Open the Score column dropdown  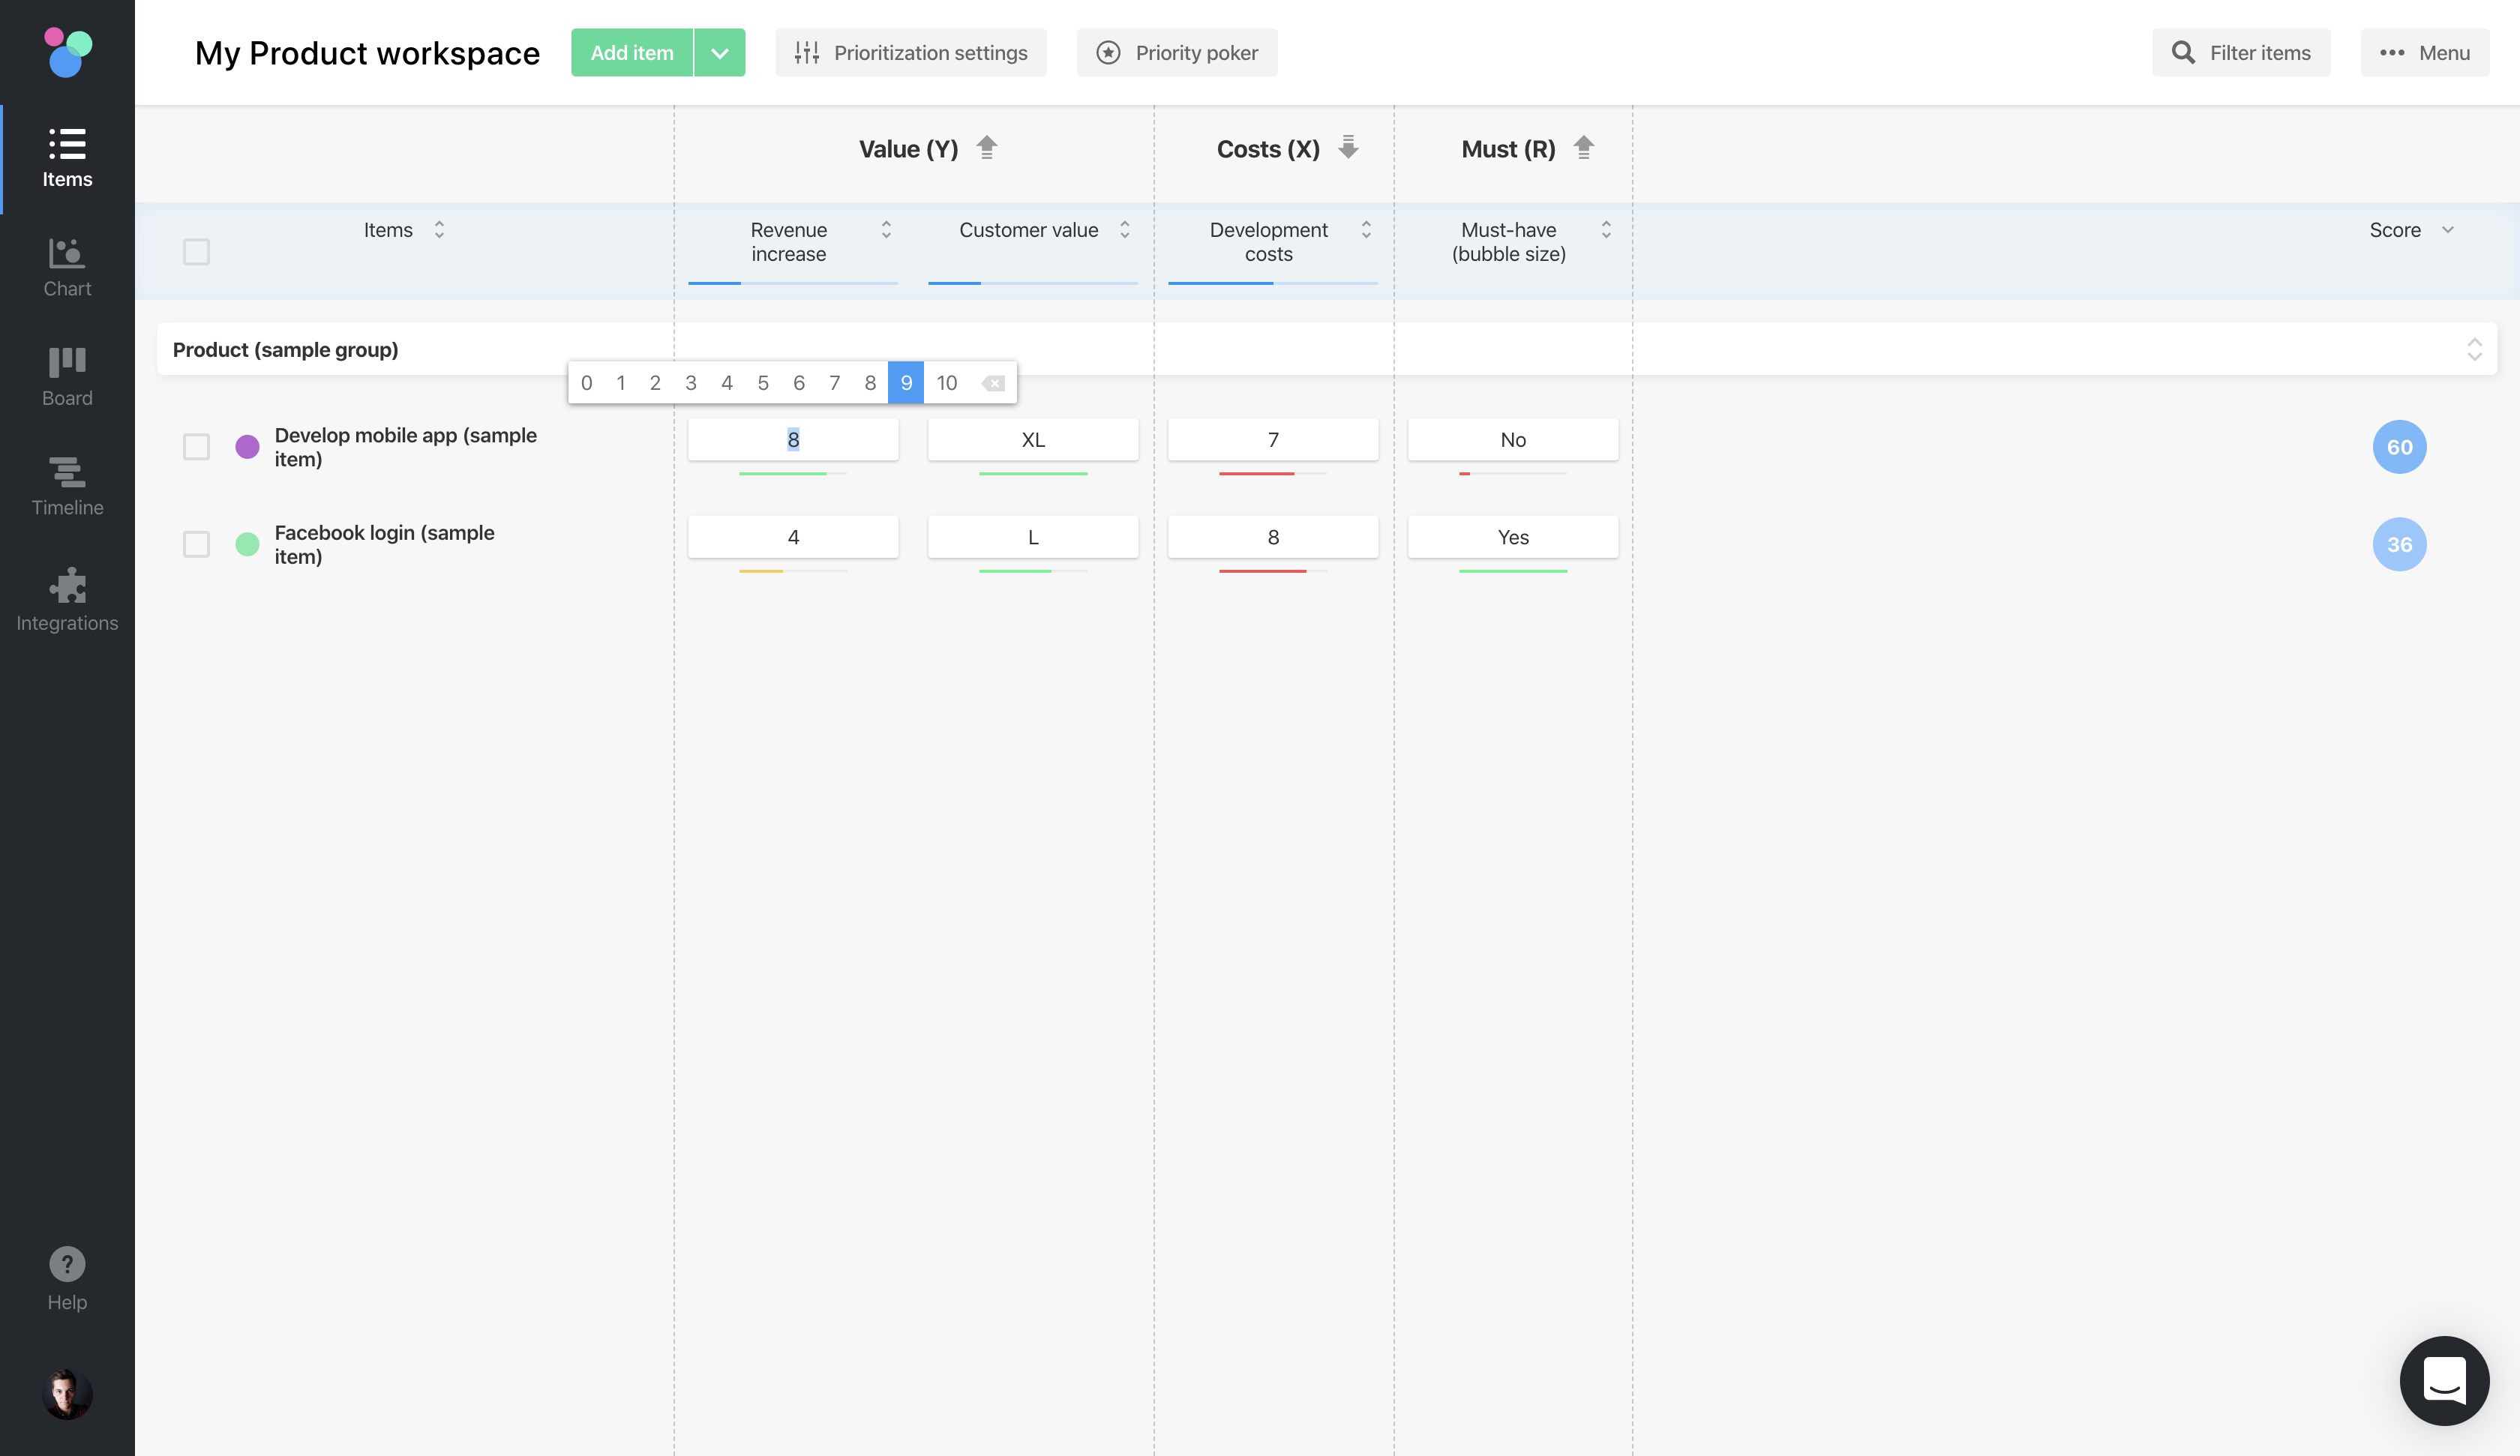(2448, 230)
